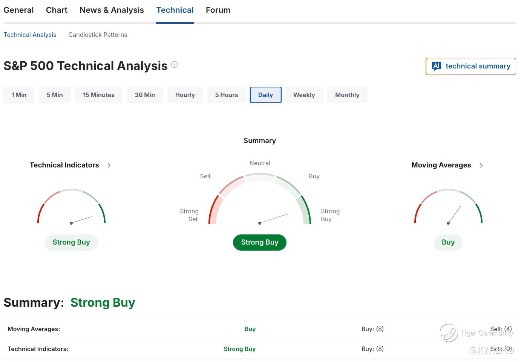Select the Technical tab
The image size is (524, 362).
(175, 10)
